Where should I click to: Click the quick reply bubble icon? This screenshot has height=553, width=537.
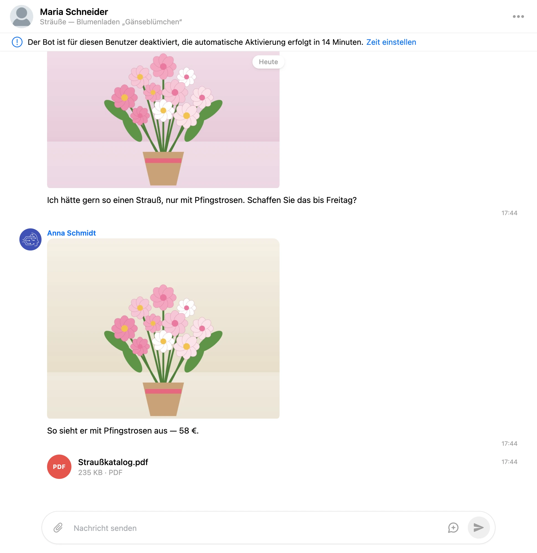453,528
